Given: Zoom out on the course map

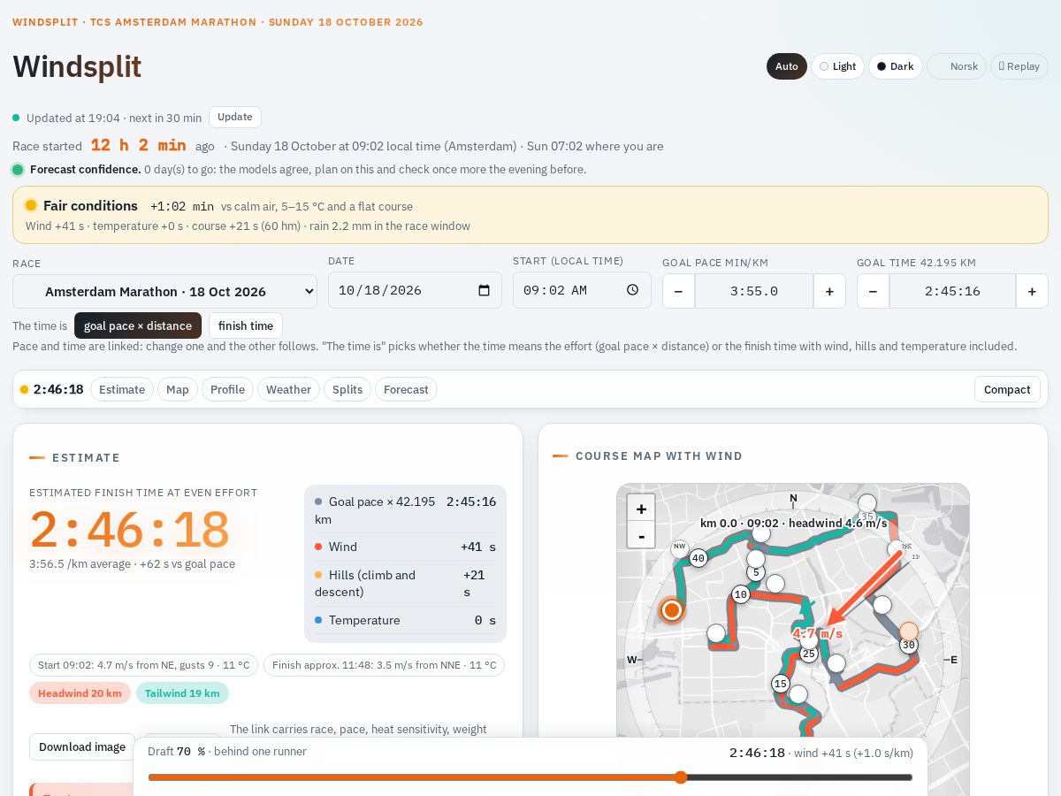Looking at the screenshot, I should coord(641,535).
